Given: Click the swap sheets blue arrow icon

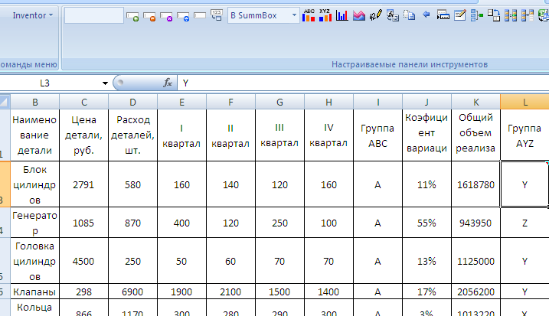Looking at the screenshot, I should [494, 15].
